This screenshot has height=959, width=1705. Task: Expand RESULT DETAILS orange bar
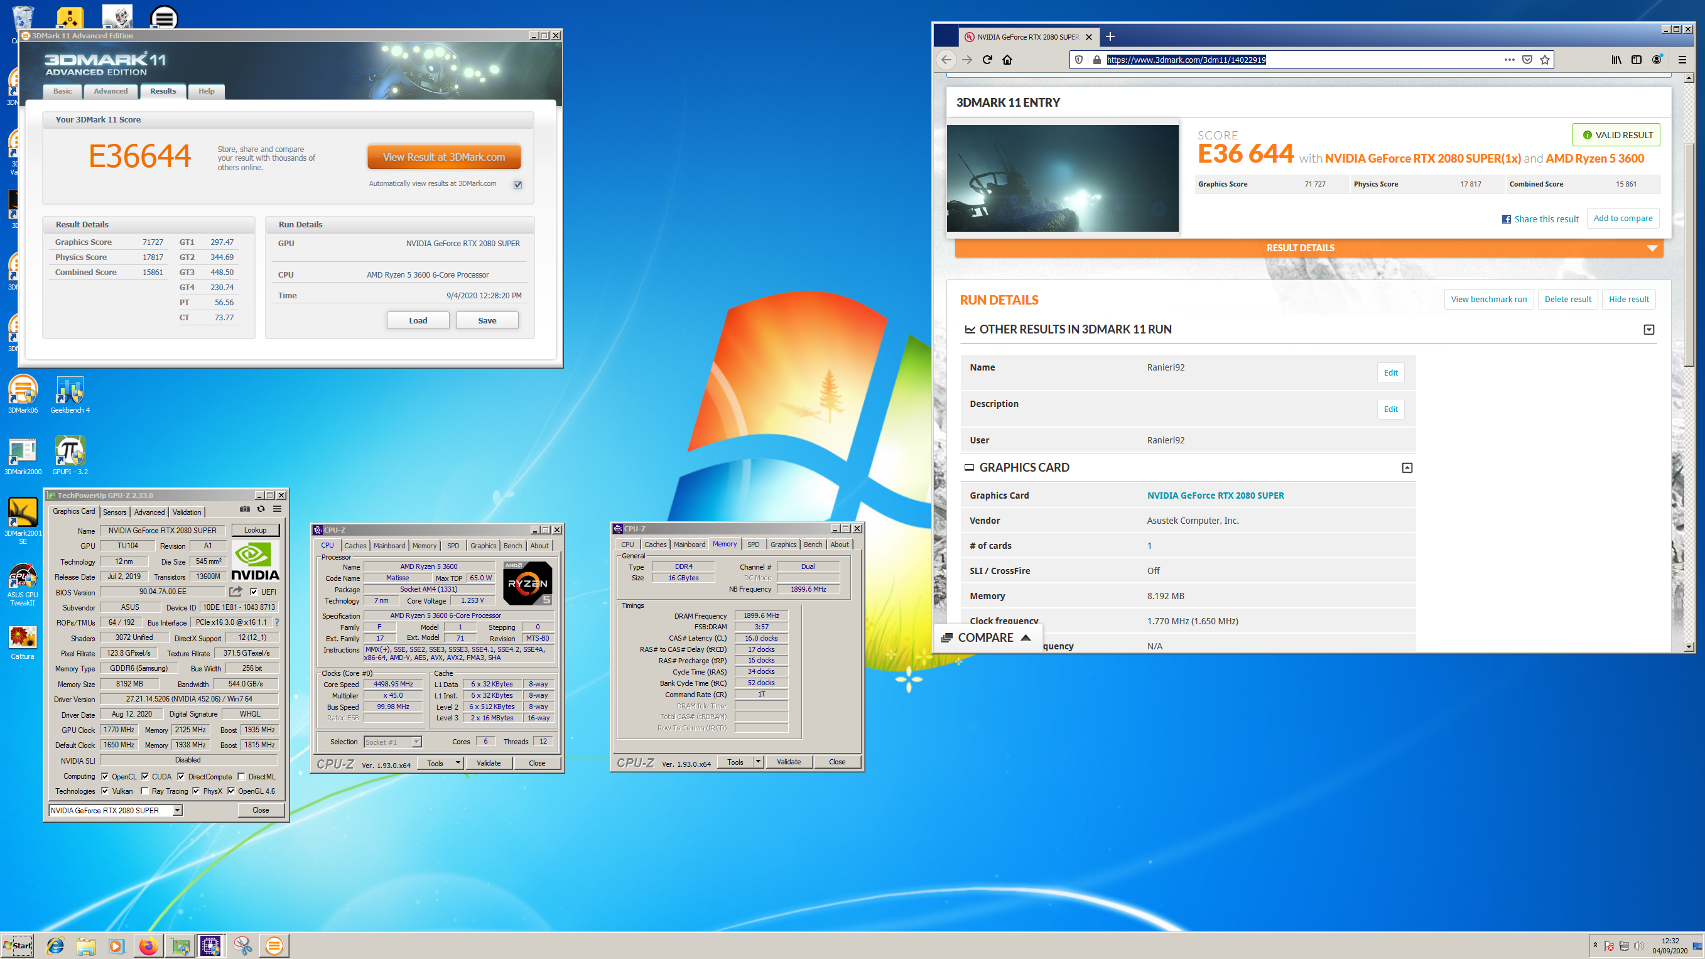[x=1309, y=248]
